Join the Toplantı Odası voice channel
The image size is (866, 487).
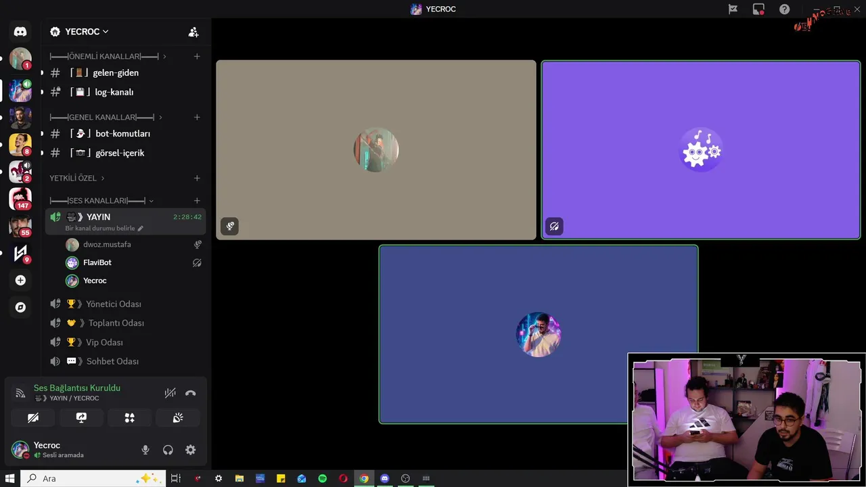click(126, 323)
